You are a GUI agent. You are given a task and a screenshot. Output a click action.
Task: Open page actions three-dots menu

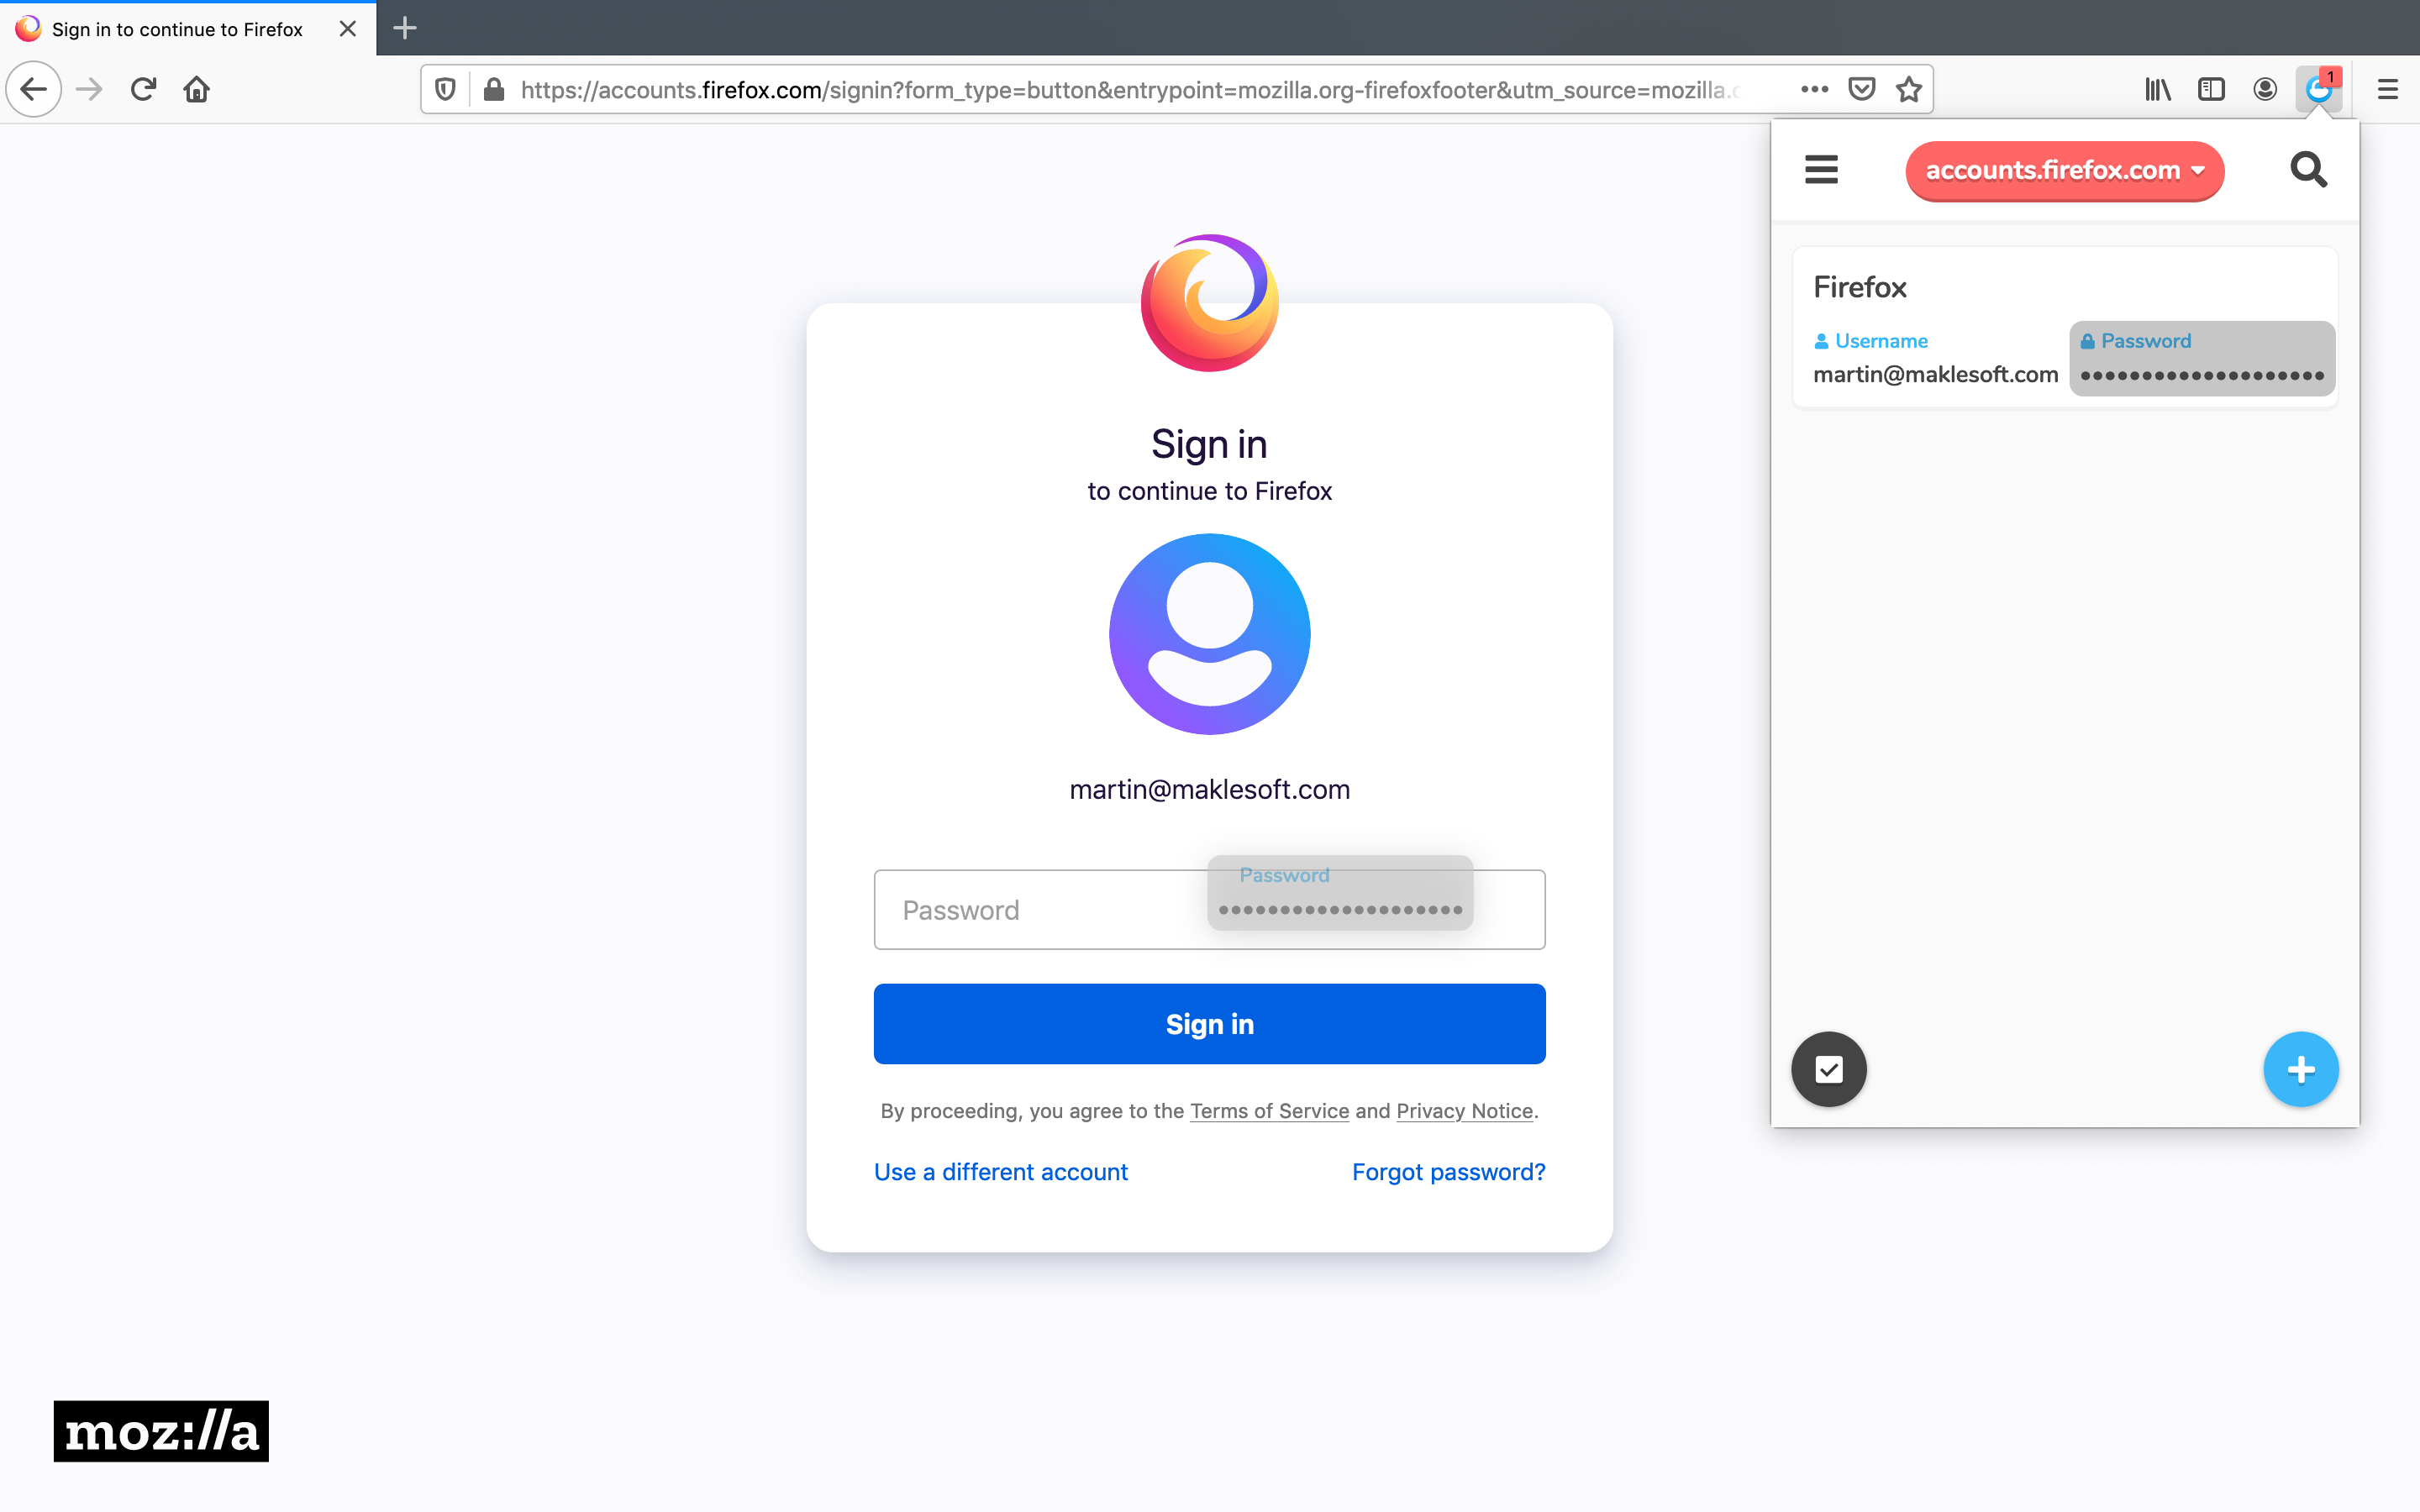[1814, 90]
